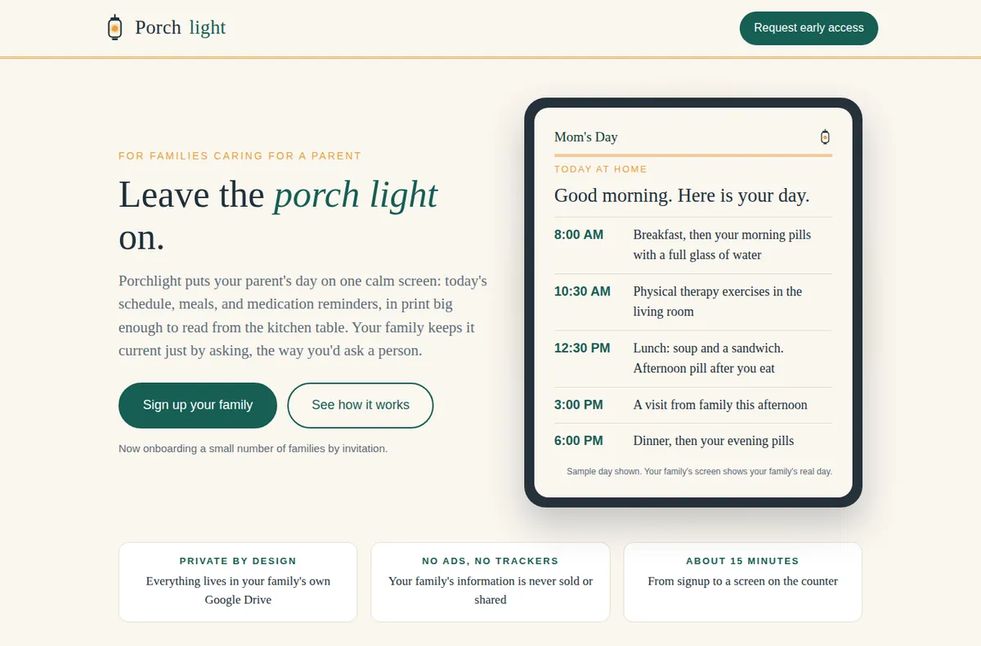Image resolution: width=981 pixels, height=646 pixels.
Task: Click Sign up your family button
Action: [198, 405]
